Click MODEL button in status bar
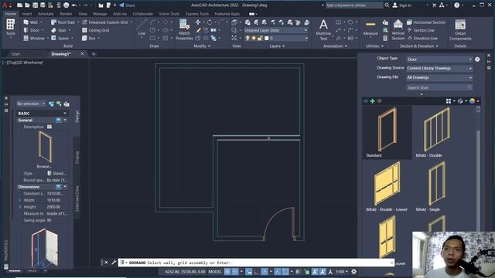Image resolution: width=495 pixels, height=278 pixels. 215,271
